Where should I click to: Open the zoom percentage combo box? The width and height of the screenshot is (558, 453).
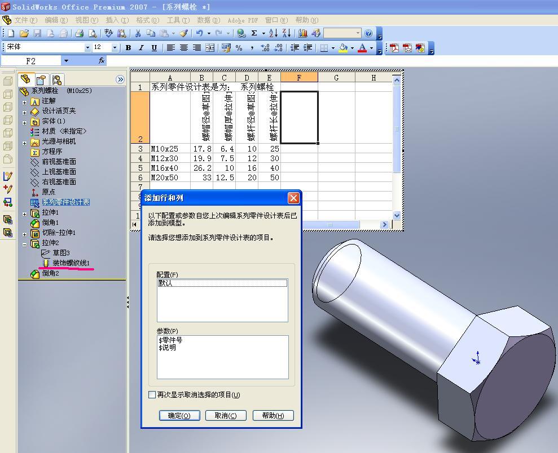pos(342,33)
